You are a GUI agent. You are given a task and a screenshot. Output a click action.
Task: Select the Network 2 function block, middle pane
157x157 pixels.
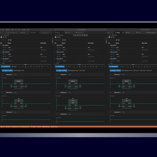73,105
